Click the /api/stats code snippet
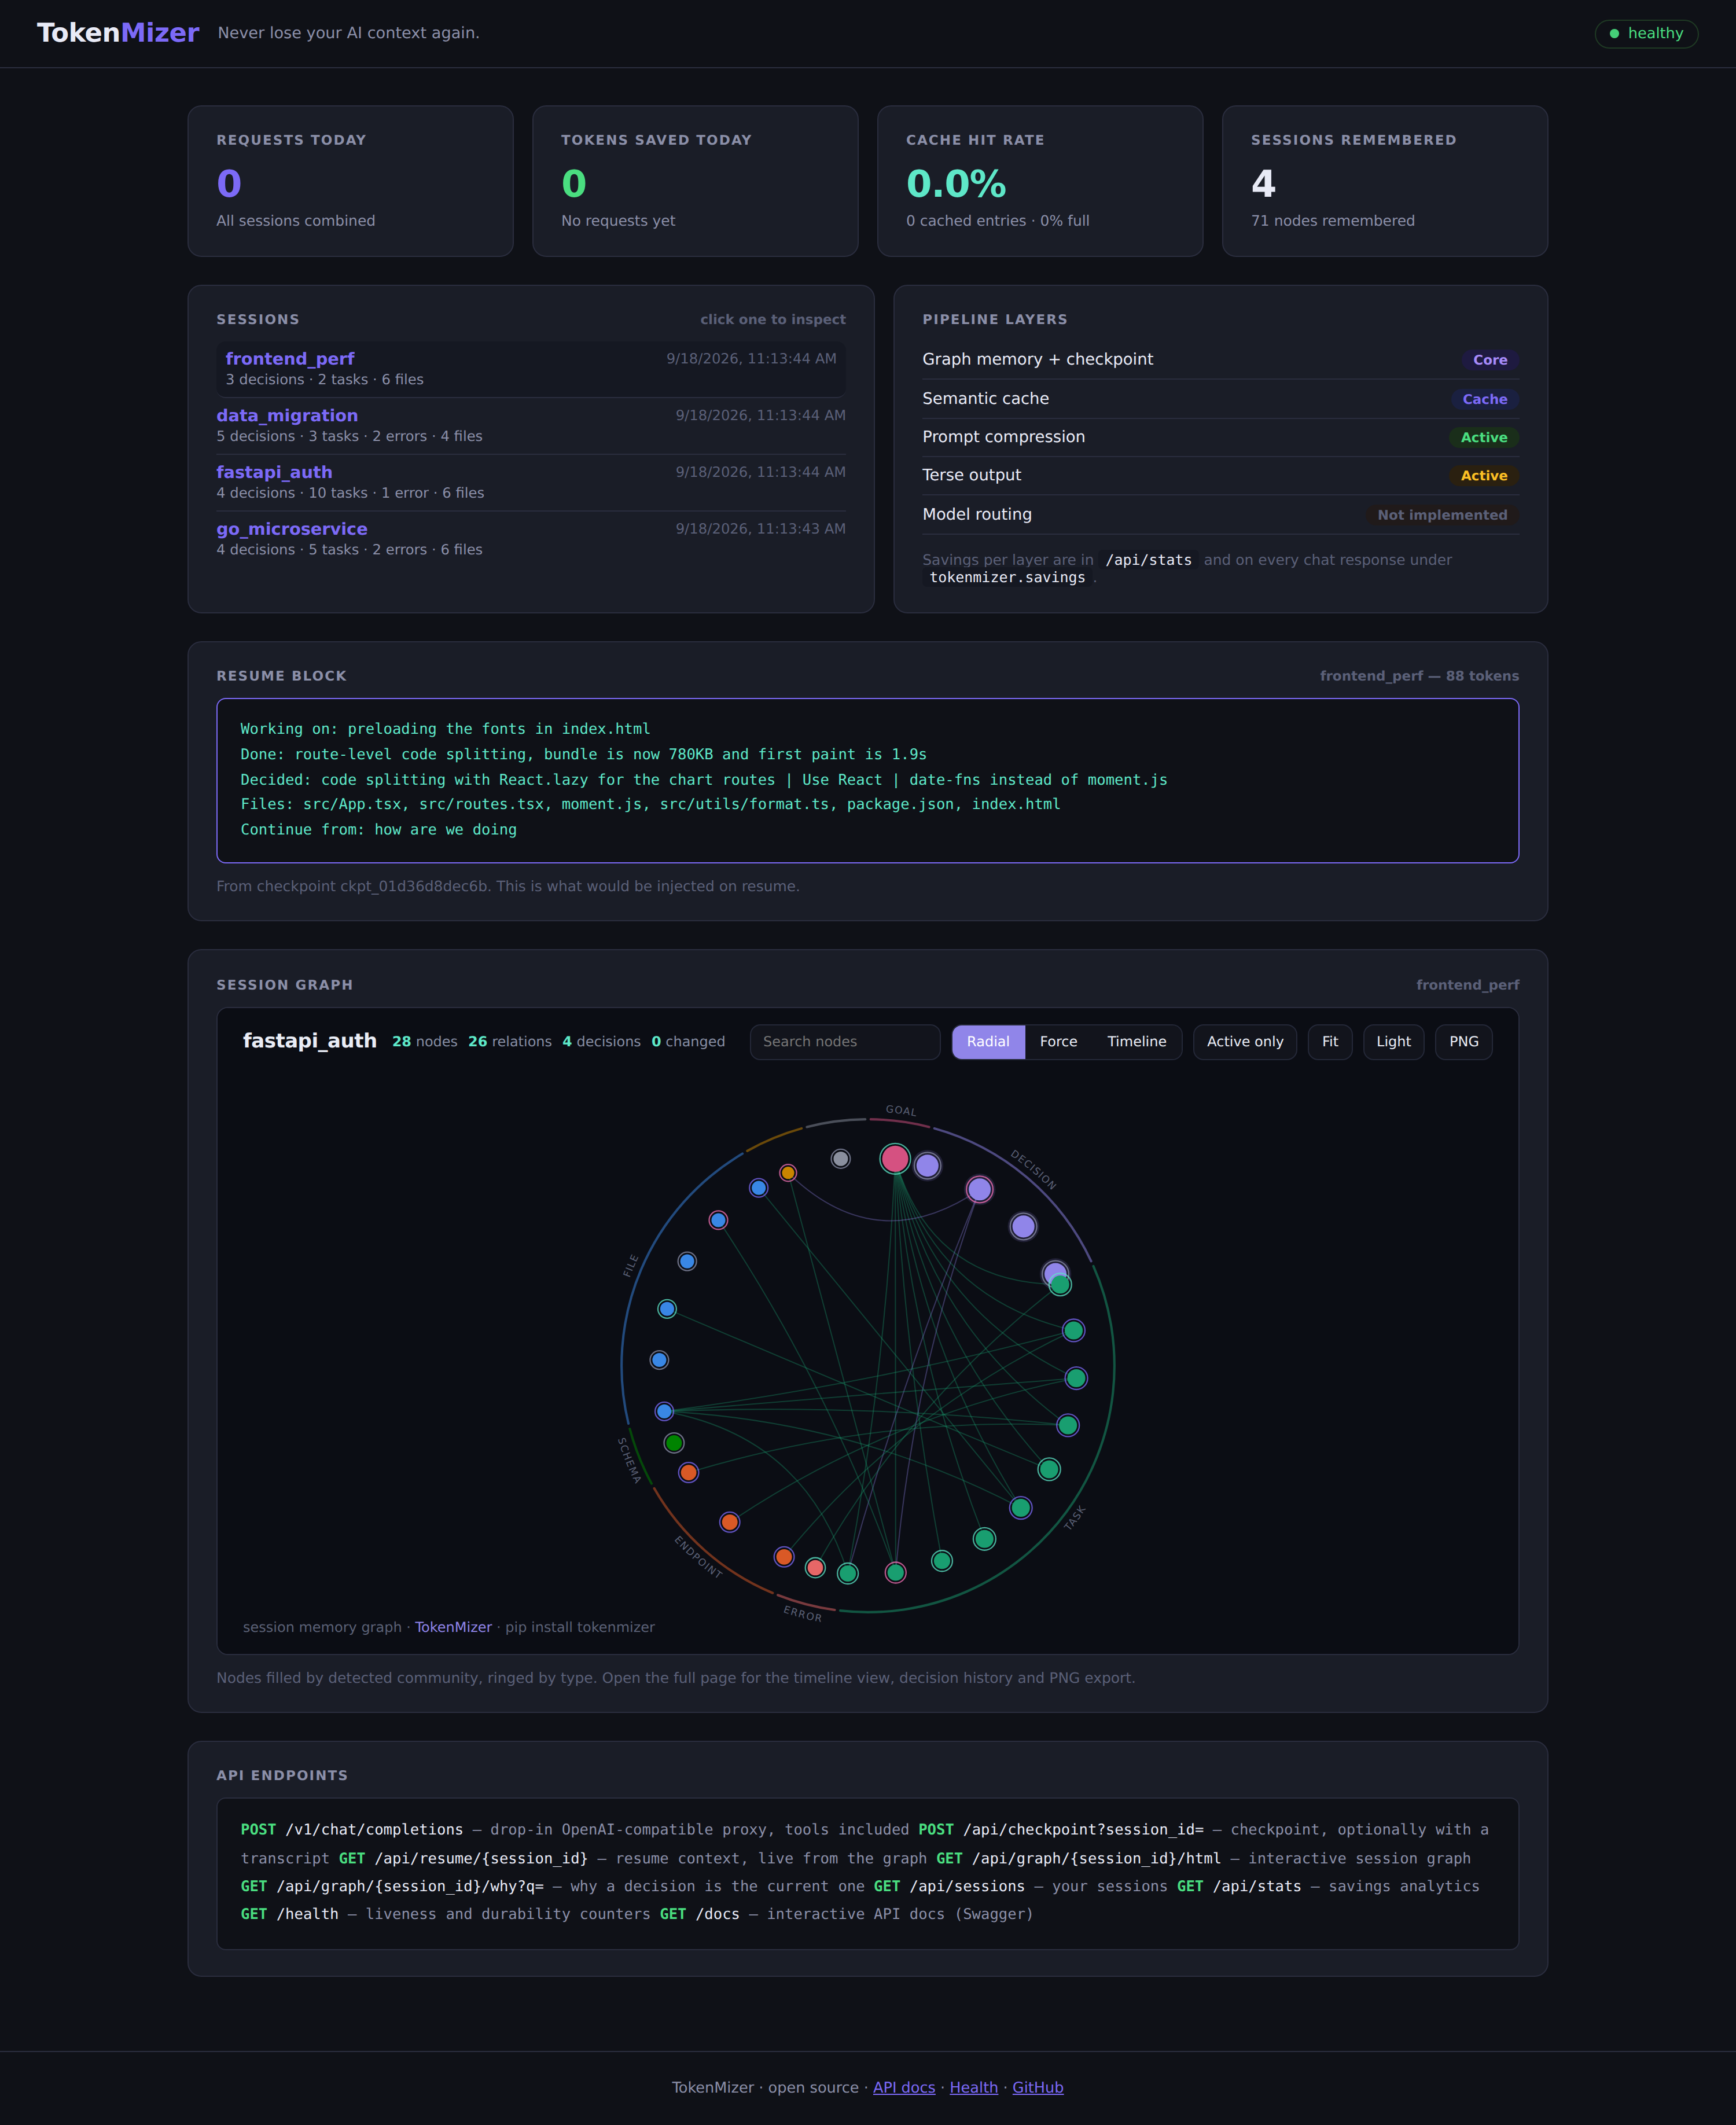This screenshot has width=1736, height=2125. 1148,560
